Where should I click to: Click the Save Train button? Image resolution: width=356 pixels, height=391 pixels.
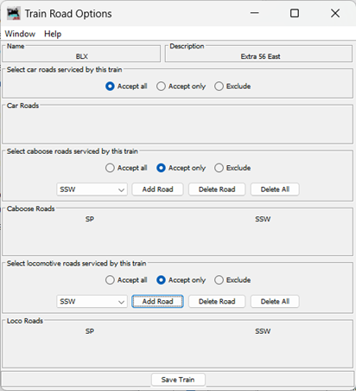click(x=178, y=380)
